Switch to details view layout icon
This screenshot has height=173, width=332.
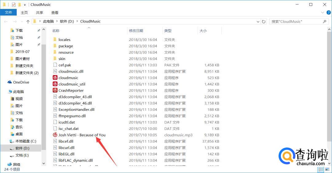321,169
